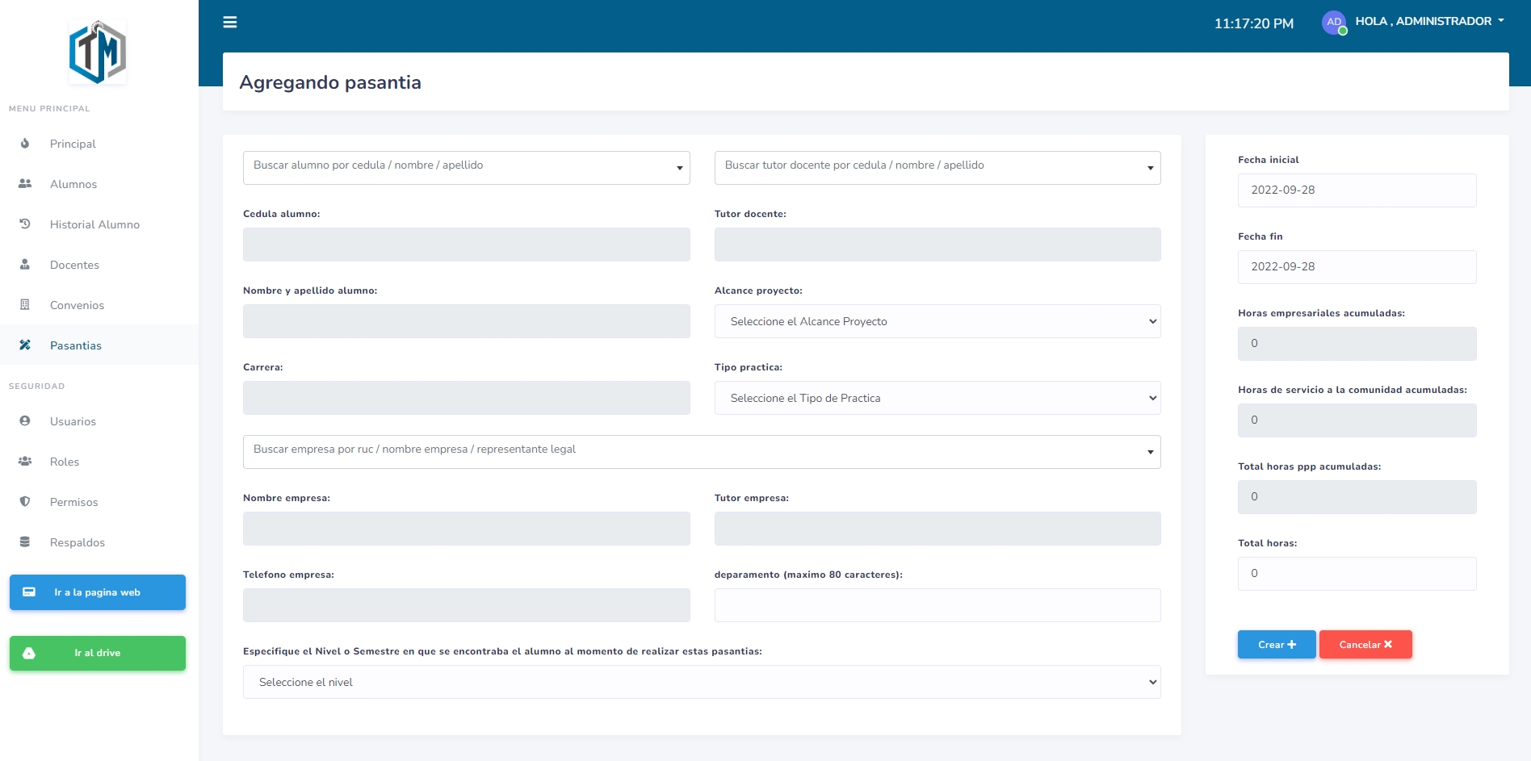This screenshot has width=1531, height=761.
Task: Open Docentes menu item
Action: click(99, 265)
